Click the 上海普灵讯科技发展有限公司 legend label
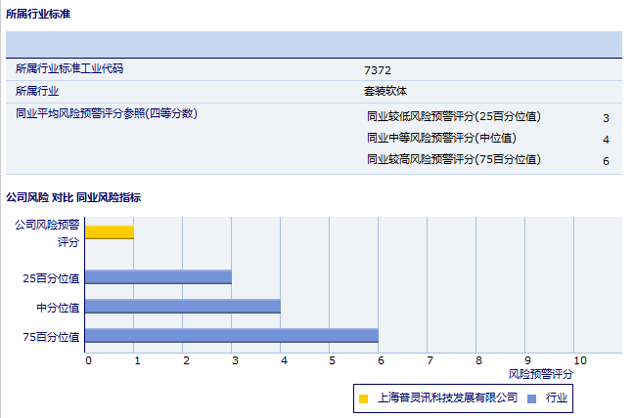The width and height of the screenshot is (634, 418). [x=446, y=398]
